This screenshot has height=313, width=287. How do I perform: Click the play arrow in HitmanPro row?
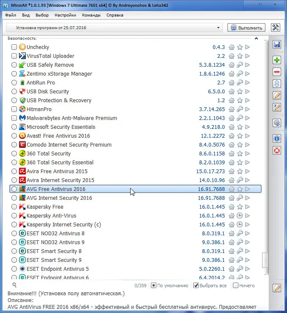coord(247,109)
